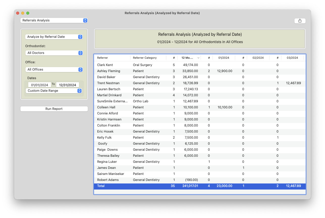Click the 17,240.13 amount for Lauren Bertsch
Viewport: 325px width, 218px height.
click(x=191, y=89)
